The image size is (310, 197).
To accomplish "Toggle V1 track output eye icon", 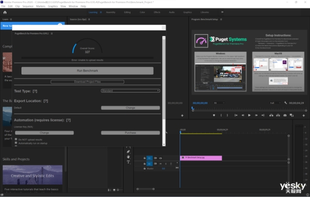I will (161, 158).
